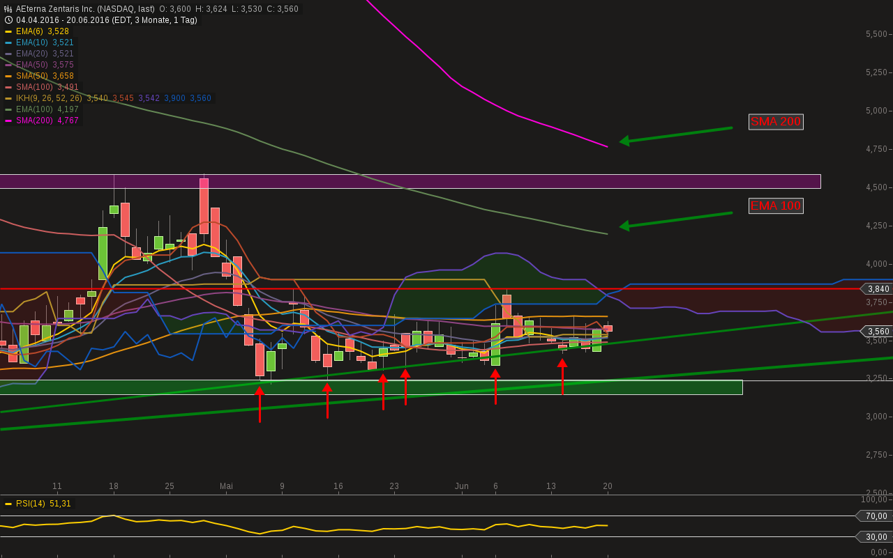The height and width of the screenshot is (558, 893).
Task: Click the 5,500 price axis label
Action: pos(876,34)
